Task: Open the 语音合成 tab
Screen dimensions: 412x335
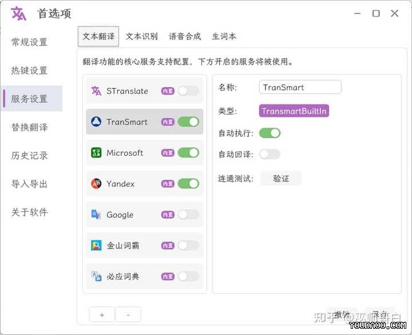Action: pos(185,36)
